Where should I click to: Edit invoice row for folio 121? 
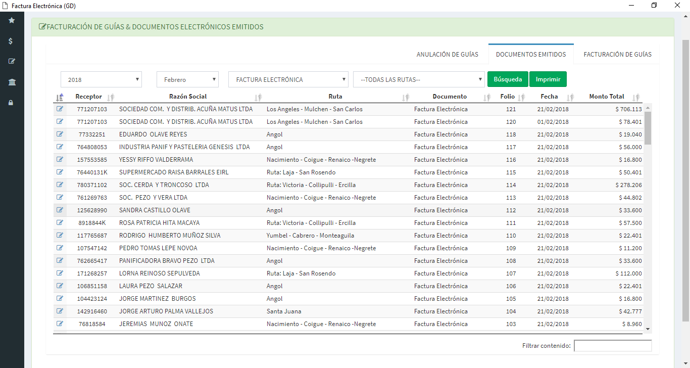click(60, 109)
